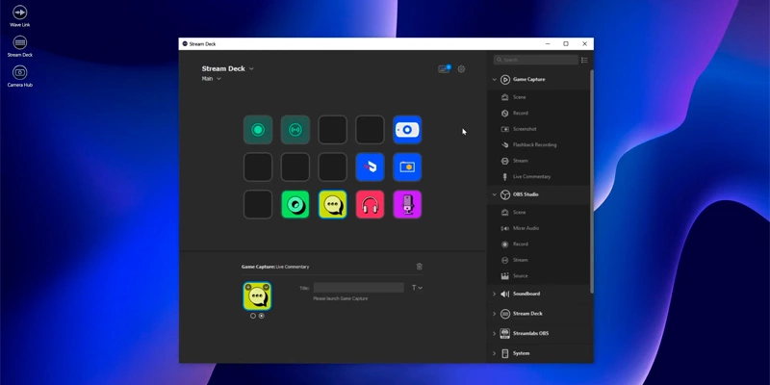Select the empty key at bottom-left of deck
The image size is (770, 385).
click(258, 204)
